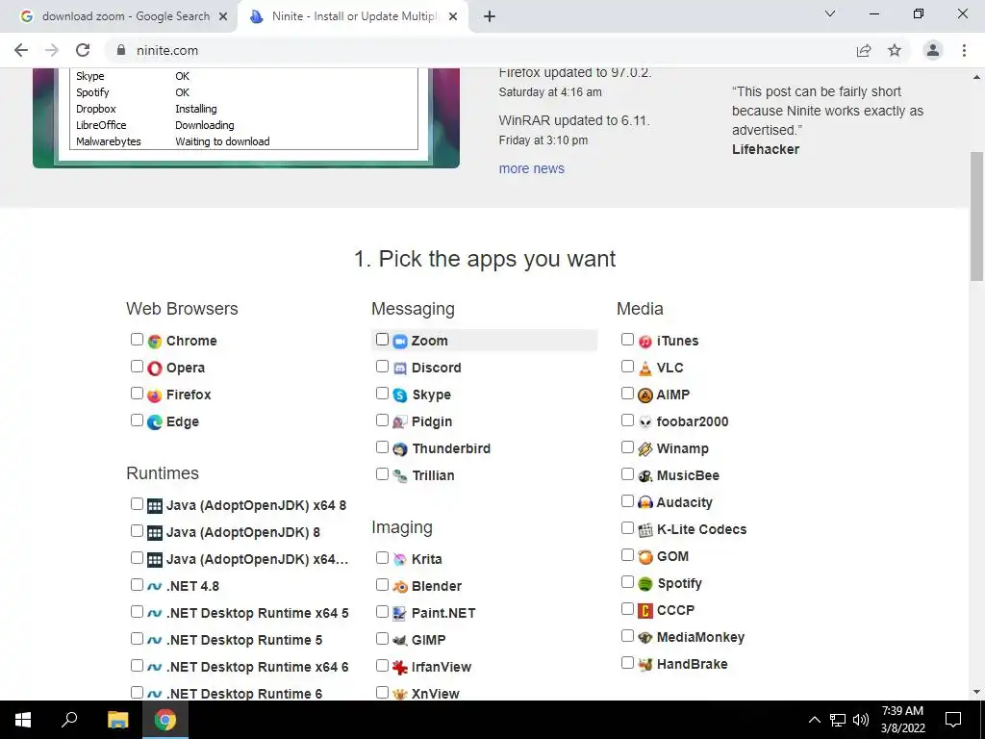Click the foobar2000 alien icon

coord(645,422)
